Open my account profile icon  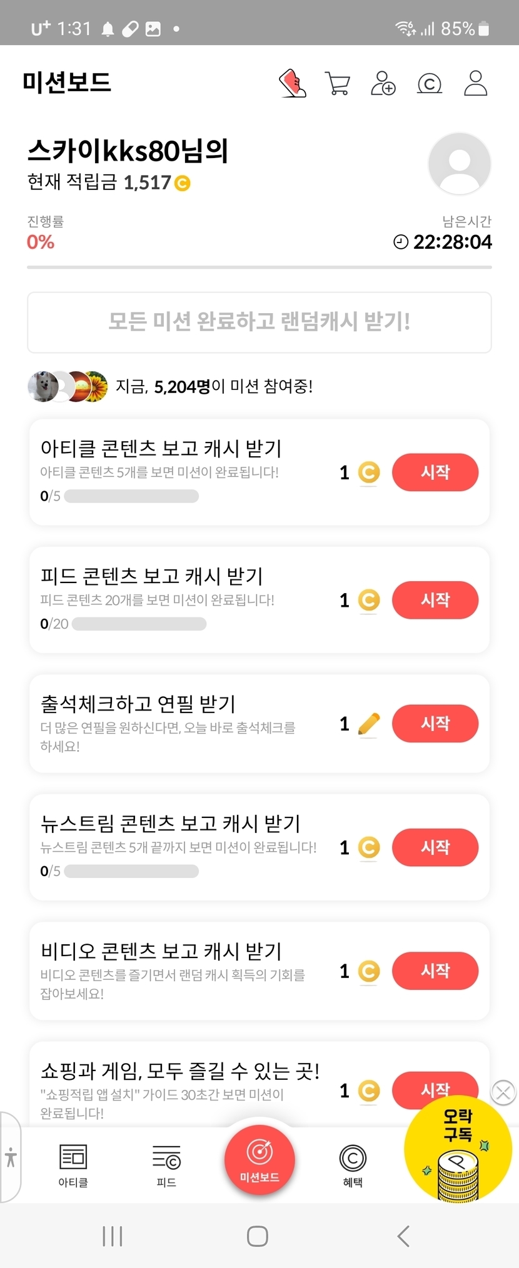pos(475,83)
